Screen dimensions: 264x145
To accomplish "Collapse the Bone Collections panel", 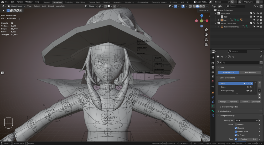I will 219,78.
